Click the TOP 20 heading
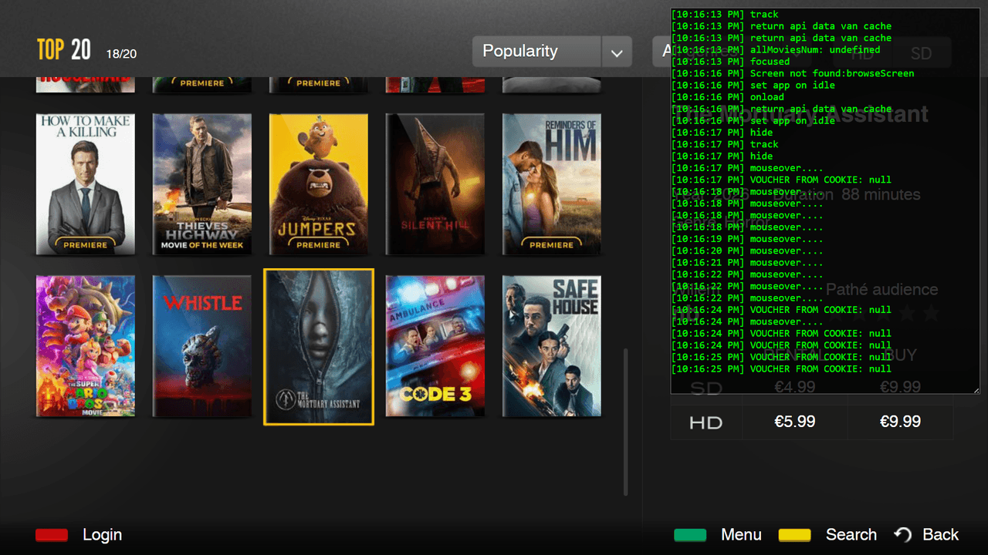 [x=64, y=50]
